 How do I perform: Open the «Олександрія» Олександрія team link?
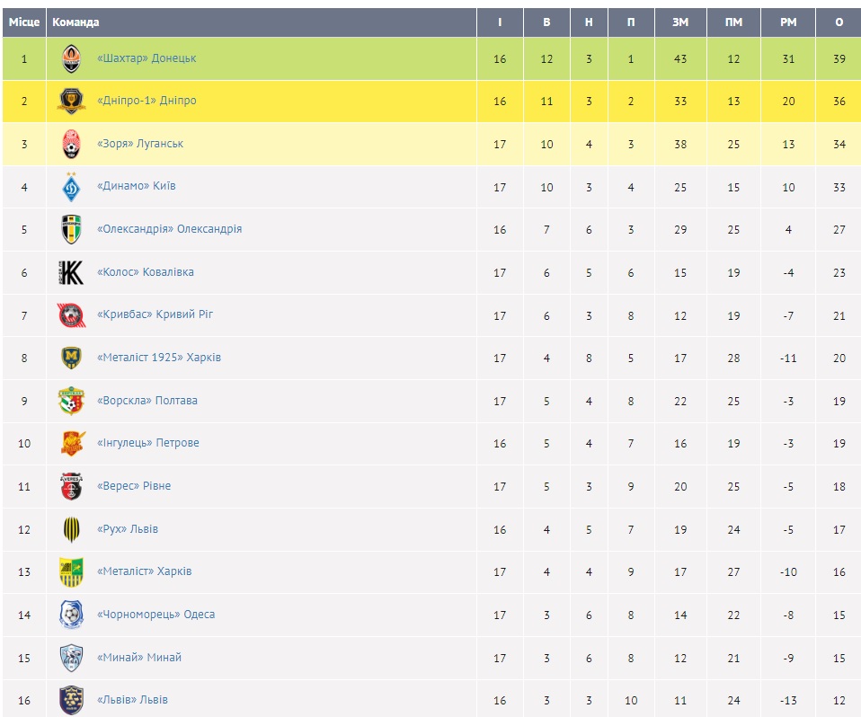(x=169, y=229)
